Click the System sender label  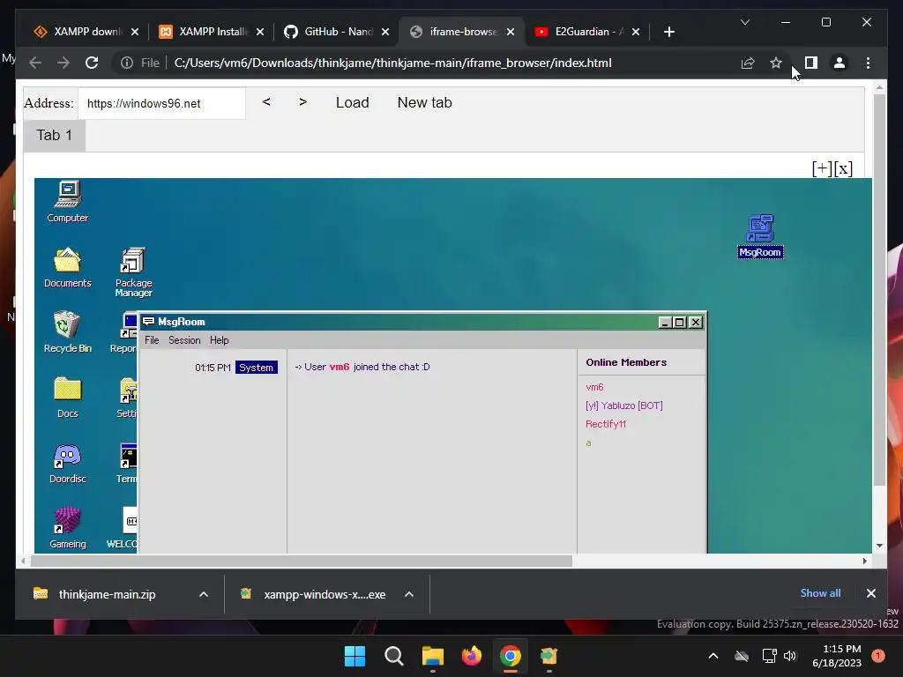[257, 368]
